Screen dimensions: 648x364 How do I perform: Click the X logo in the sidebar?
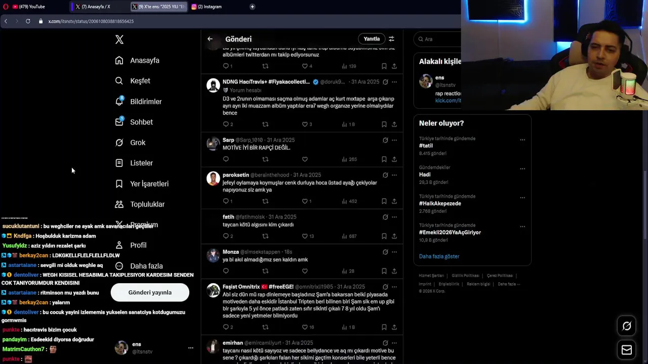point(119,39)
